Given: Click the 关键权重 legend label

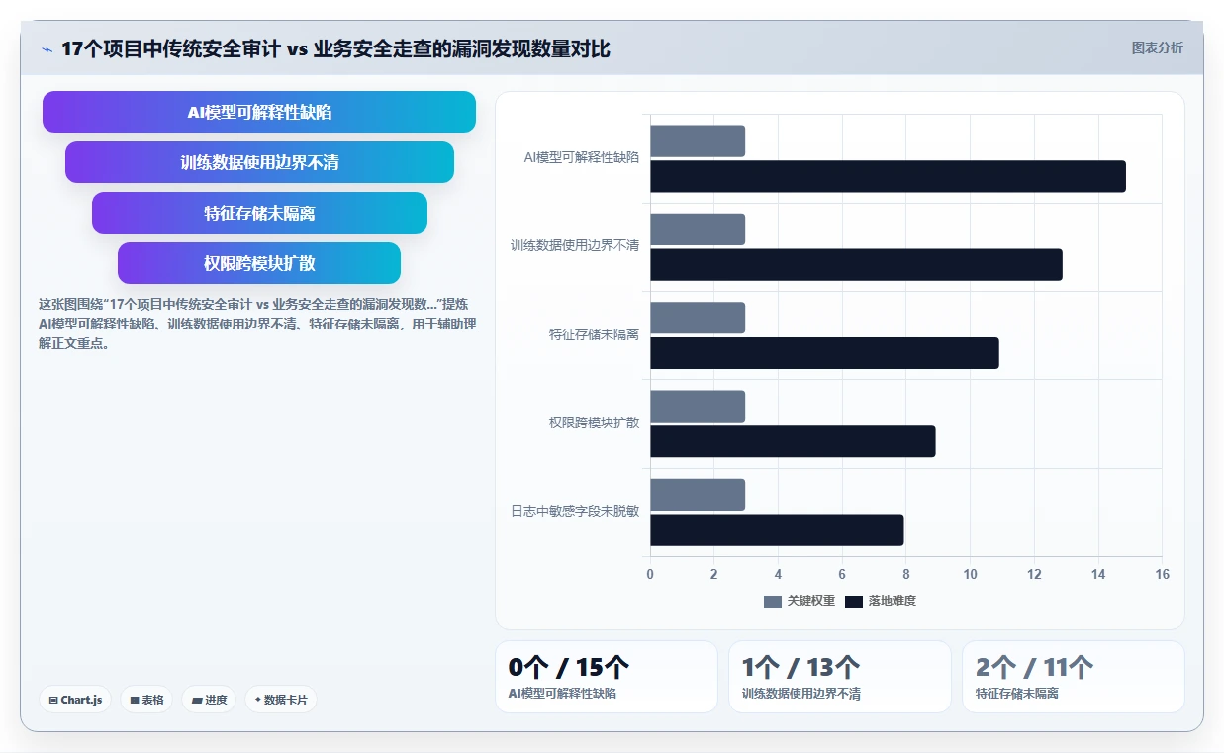Looking at the screenshot, I should coord(811,601).
